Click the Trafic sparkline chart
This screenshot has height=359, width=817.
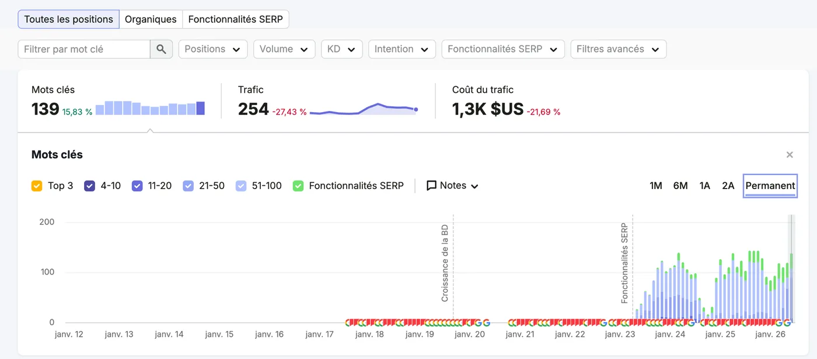[364, 109]
